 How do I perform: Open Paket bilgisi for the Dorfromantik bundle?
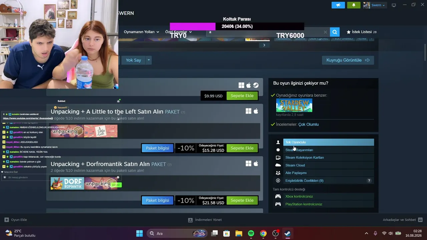pyautogui.click(x=157, y=200)
